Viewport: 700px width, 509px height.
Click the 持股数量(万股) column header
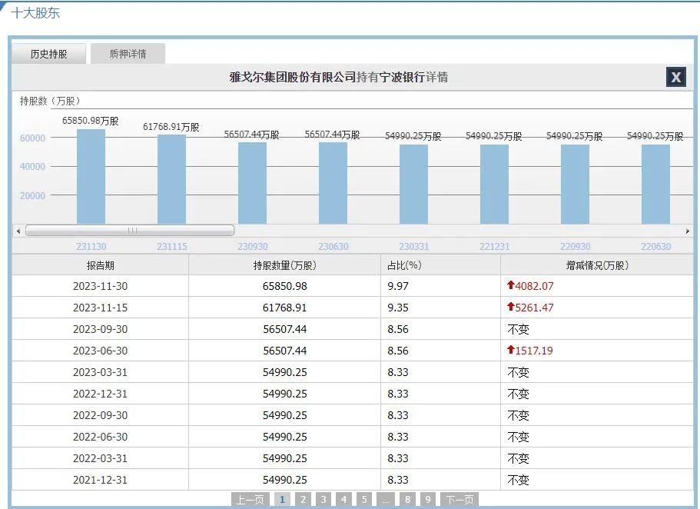[x=285, y=265]
